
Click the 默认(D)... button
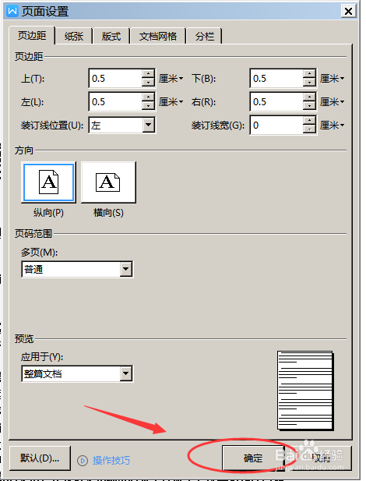click(40, 458)
